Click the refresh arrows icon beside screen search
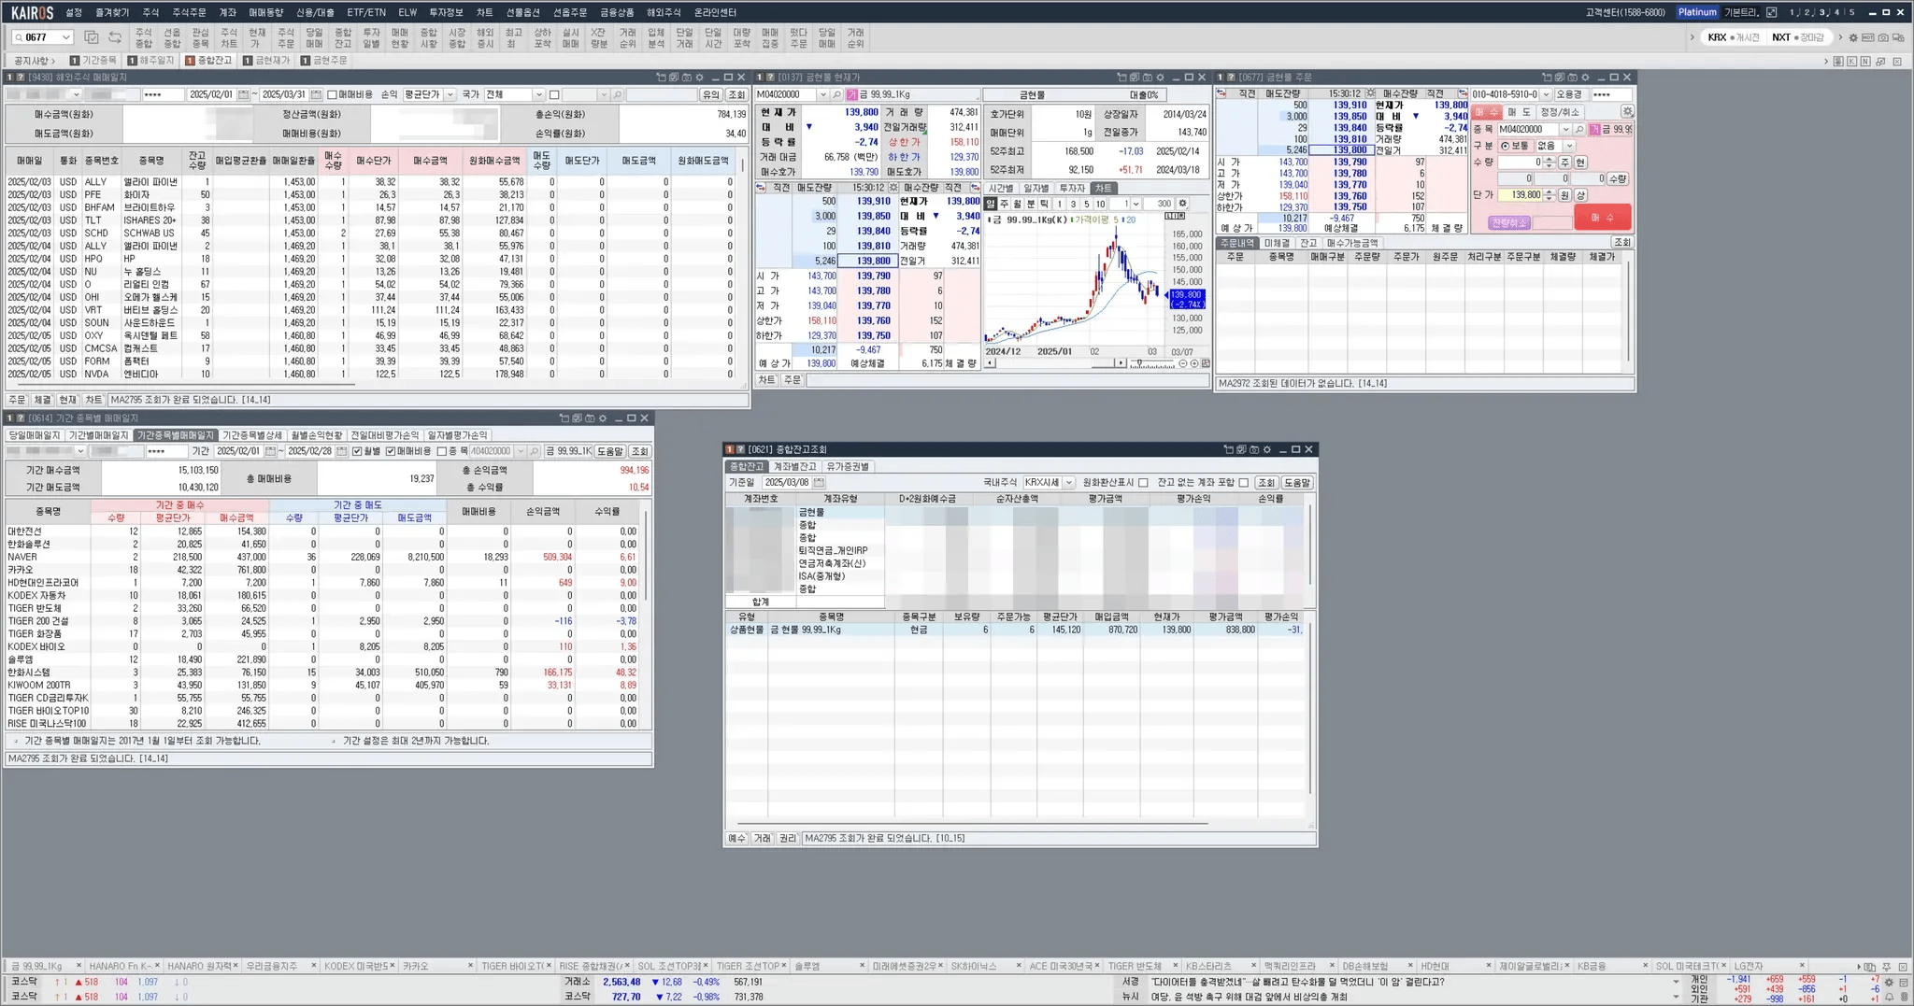The height and width of the screenshot is (1006, 1914). 115,37
